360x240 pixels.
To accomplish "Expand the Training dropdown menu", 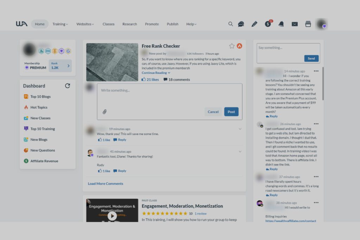I will pos(60,24).
